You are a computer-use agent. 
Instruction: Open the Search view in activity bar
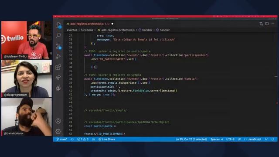coord(58,35)
